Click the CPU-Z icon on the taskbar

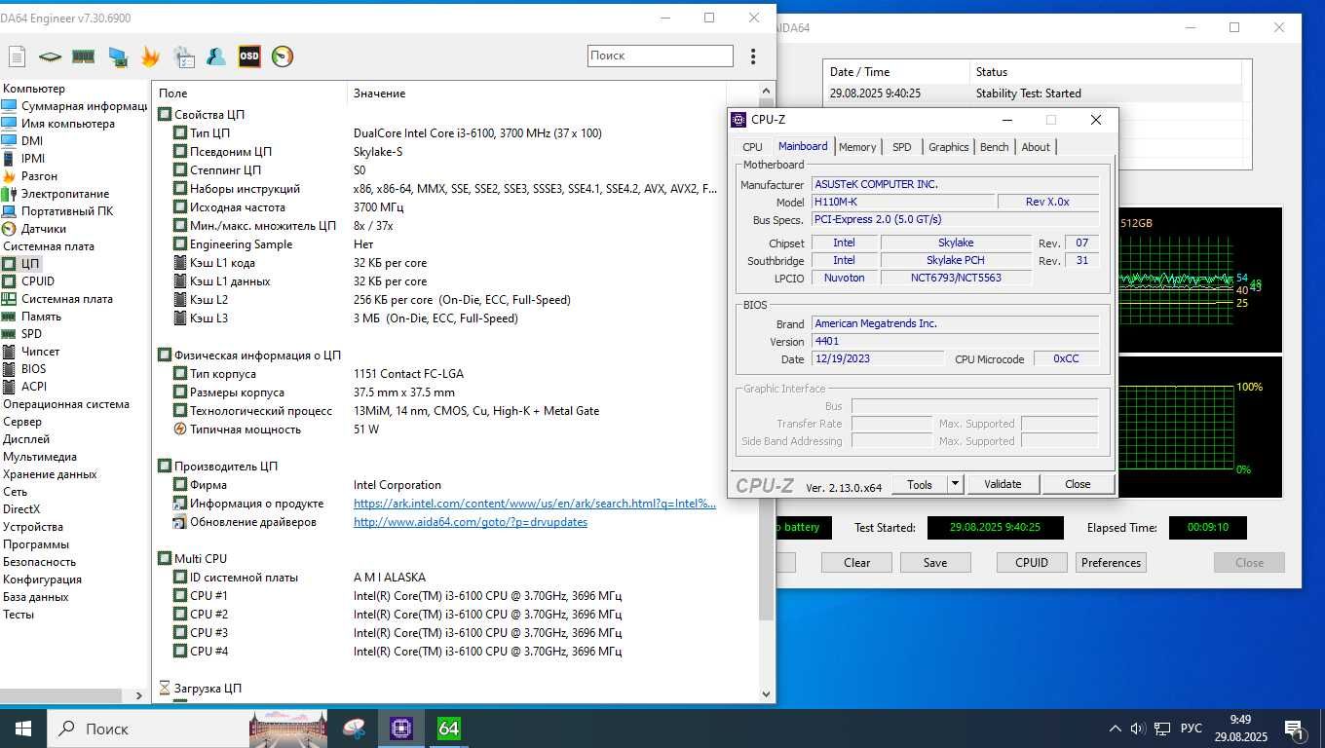(x=400, y=729)
